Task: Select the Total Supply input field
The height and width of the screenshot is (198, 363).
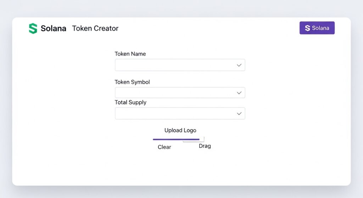Action: pos(174,113)
